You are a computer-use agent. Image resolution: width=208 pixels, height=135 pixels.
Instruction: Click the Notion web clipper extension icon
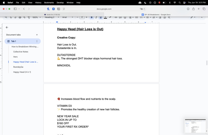click(x=59, y=9)
